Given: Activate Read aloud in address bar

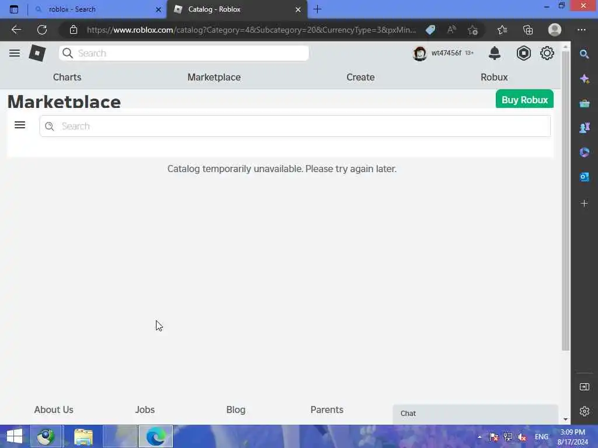Looking at the screenshot, I should pyautogui.click(x=451, y=30).
